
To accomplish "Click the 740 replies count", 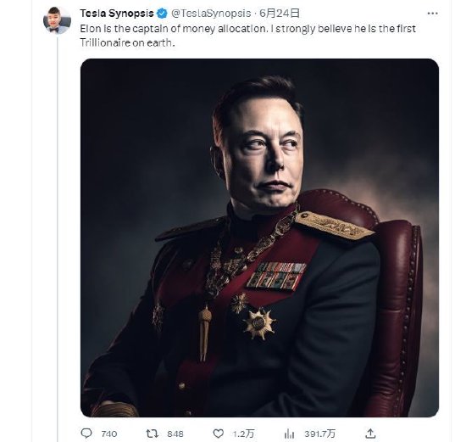I will coord(109,434).
